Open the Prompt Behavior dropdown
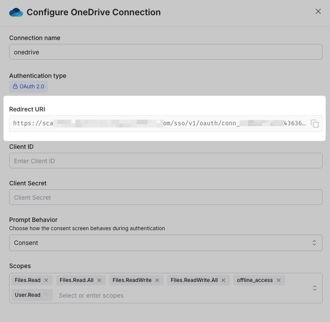The height and width of the screenshot is (322, 330). click(x=165, y=243)
